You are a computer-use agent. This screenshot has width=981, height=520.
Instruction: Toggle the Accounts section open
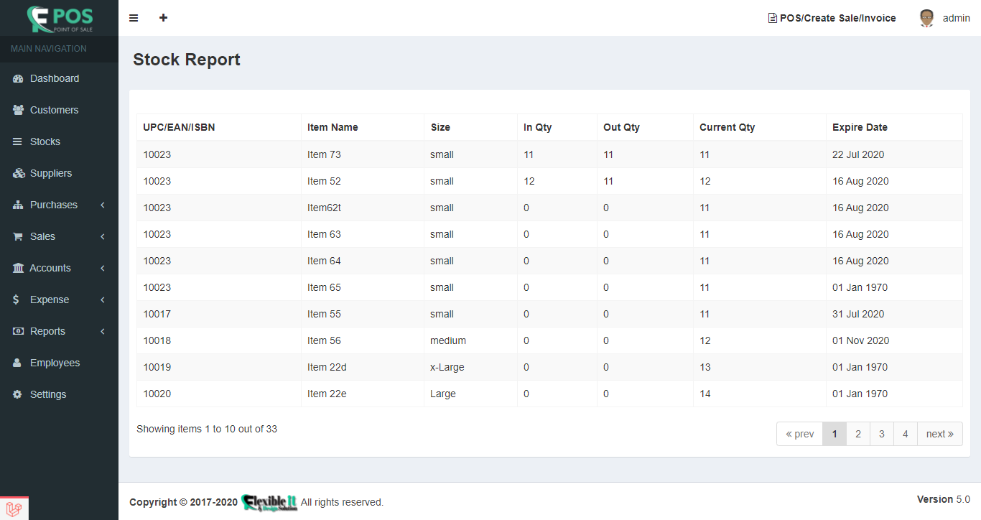[x=101, y=268]
